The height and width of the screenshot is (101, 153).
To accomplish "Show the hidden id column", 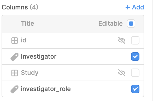I will tap(122, 40).
